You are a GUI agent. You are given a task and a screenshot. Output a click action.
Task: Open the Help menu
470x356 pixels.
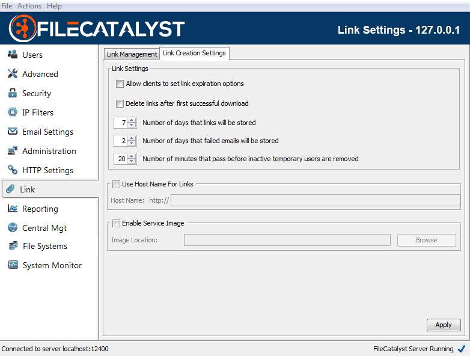point(54,5)
